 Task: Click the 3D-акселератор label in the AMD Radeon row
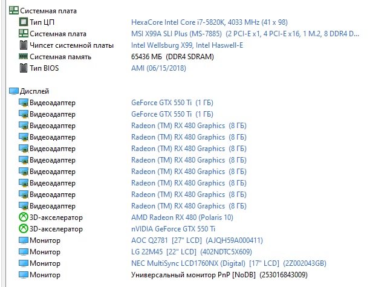click(x=56, y=217)
